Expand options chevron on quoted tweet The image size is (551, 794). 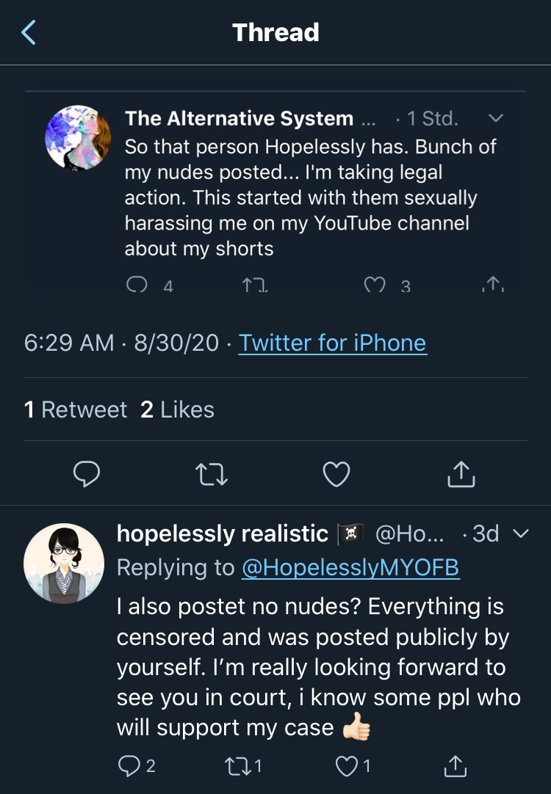(x=496, y=118)
